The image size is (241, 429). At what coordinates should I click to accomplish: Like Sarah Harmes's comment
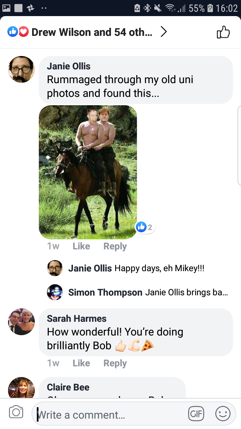[81, 363]
